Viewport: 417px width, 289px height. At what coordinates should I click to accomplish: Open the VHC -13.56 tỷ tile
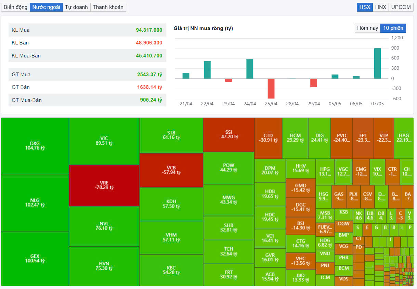300,261
